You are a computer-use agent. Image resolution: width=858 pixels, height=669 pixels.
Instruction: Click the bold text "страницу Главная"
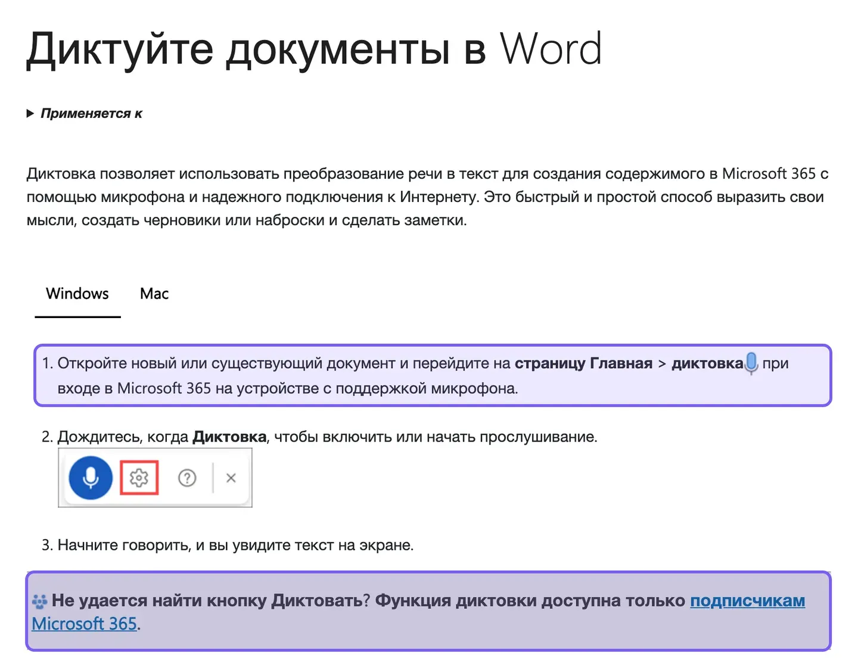(x=583, y=363)
